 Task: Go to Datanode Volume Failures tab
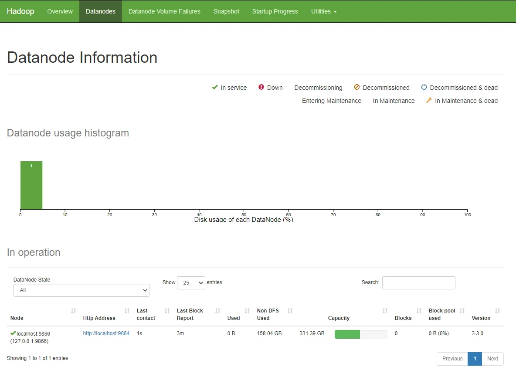click(164, 11)
